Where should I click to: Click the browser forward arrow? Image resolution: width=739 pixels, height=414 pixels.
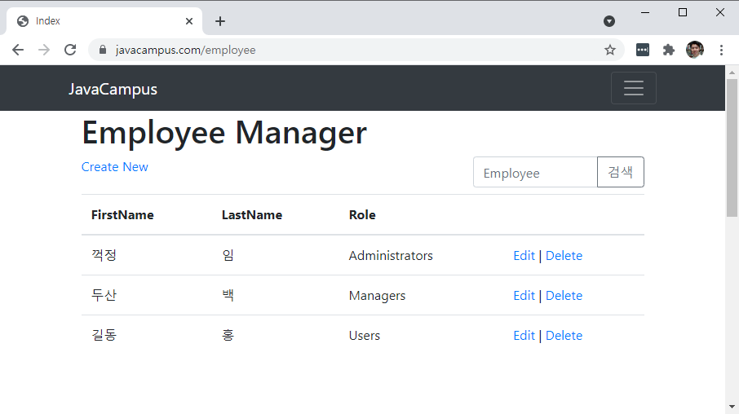pos(44,50)
